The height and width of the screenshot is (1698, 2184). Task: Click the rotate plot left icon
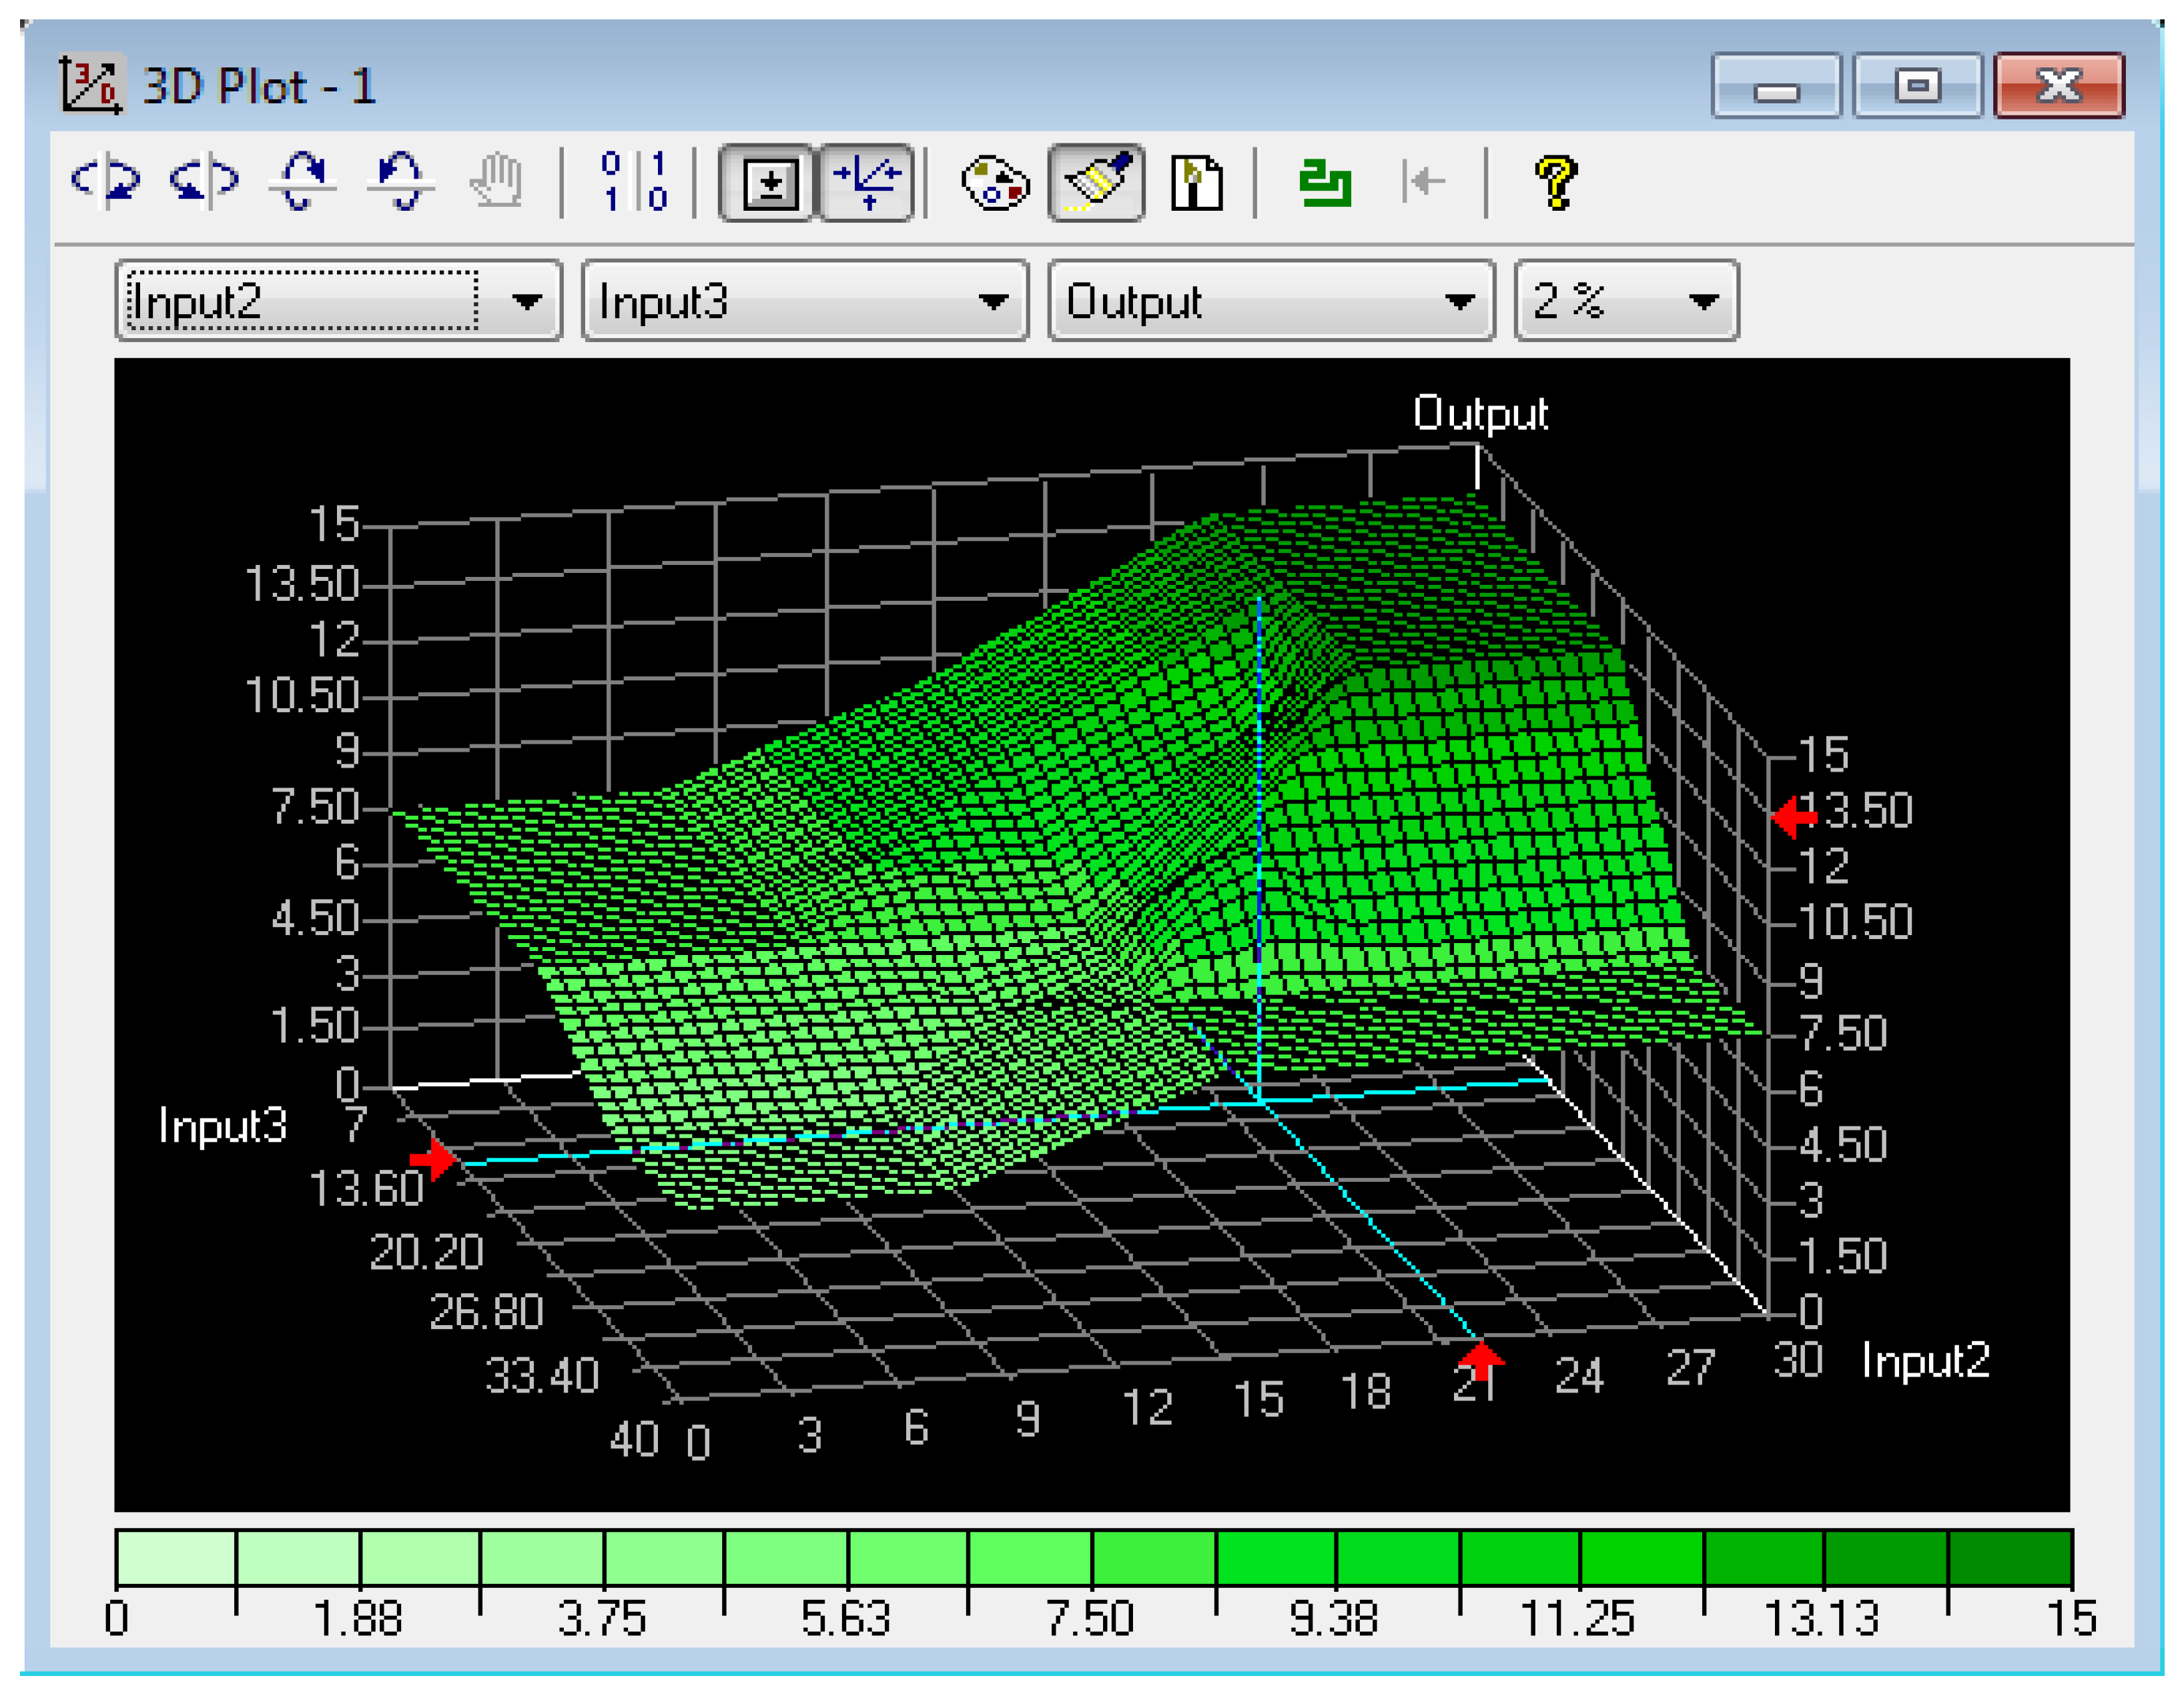[105, 181]
